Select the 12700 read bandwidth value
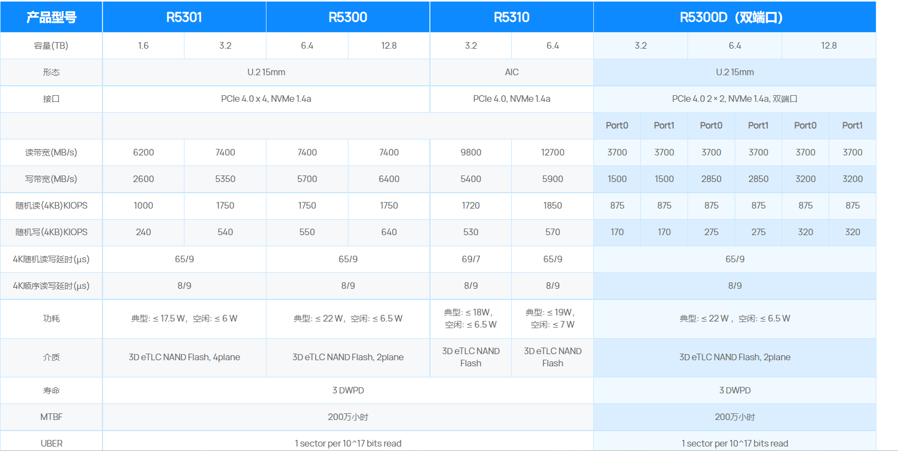The width and height of the screenshot is (898, 451). [552, 153]
